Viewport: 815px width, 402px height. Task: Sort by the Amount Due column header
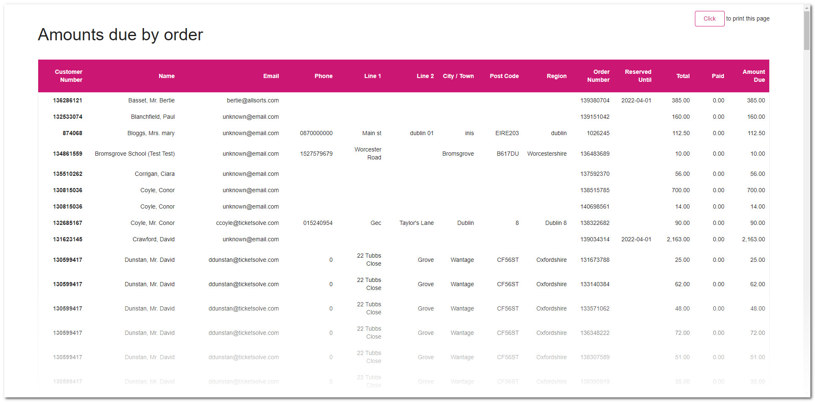754,76
